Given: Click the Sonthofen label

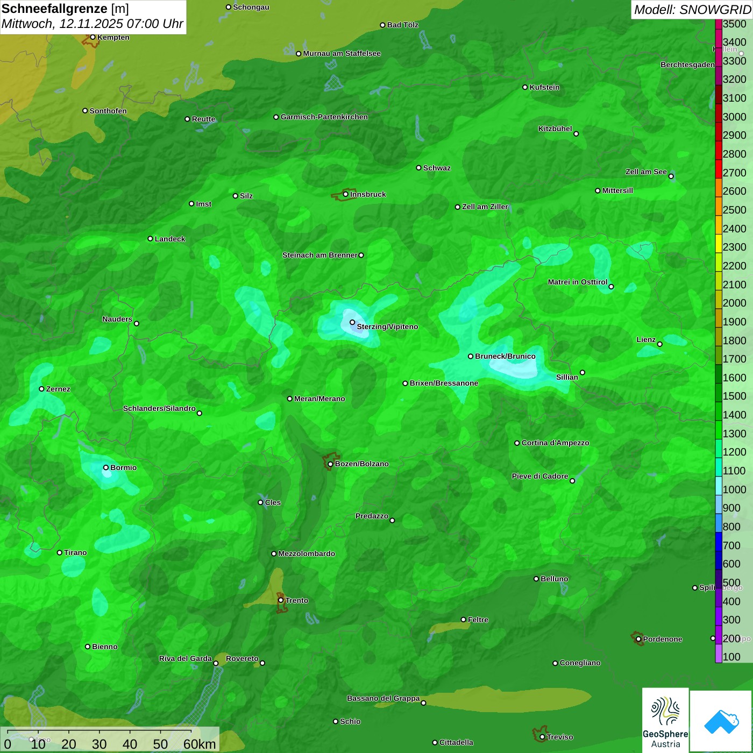Looking at the screenshot, I should (108, 111).
